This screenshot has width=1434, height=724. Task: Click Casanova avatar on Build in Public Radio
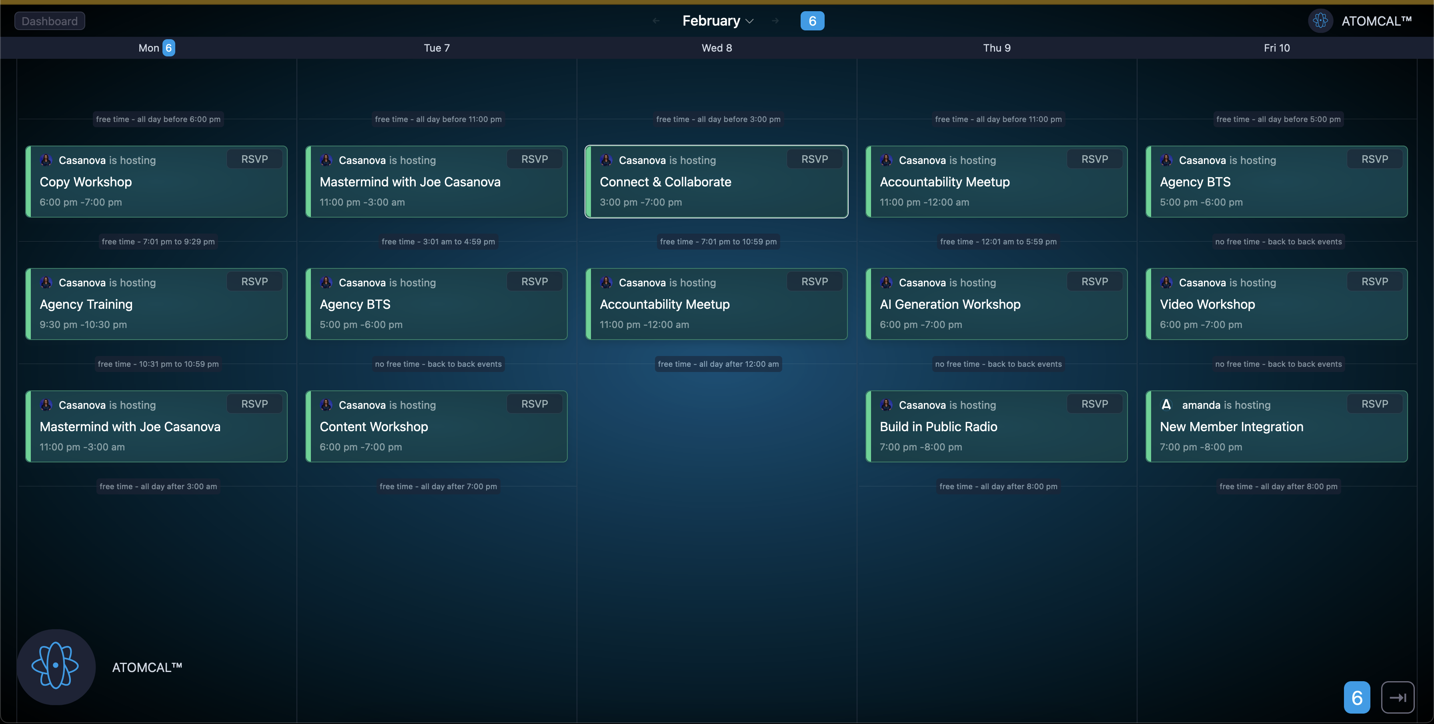tap(886, 404)
